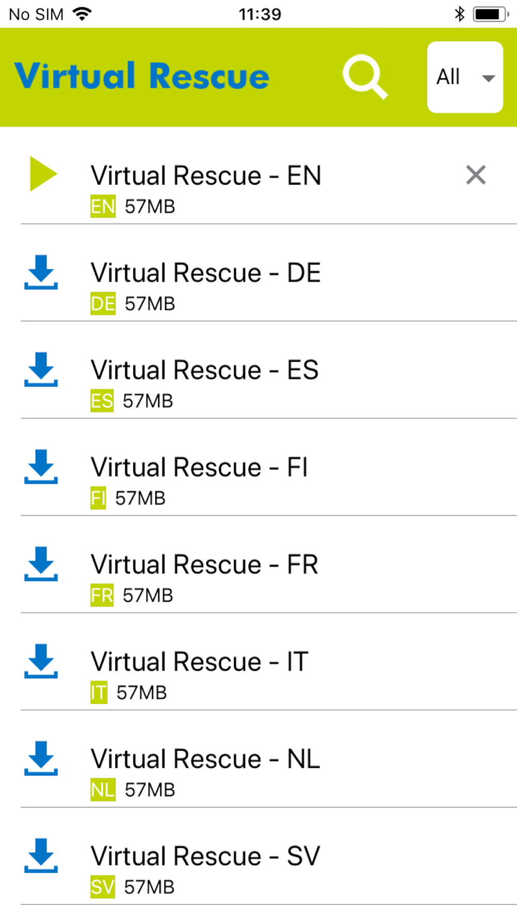517x920 pixels.
Task: Download Virtual Rescue - FI
Action: [41, 467]
